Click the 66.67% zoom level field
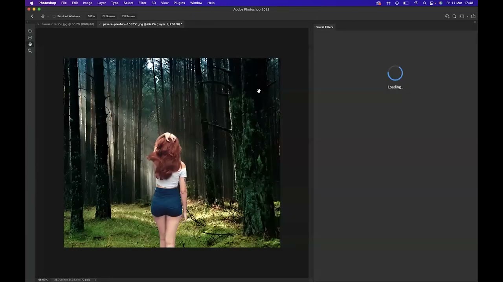 point(43,280)
